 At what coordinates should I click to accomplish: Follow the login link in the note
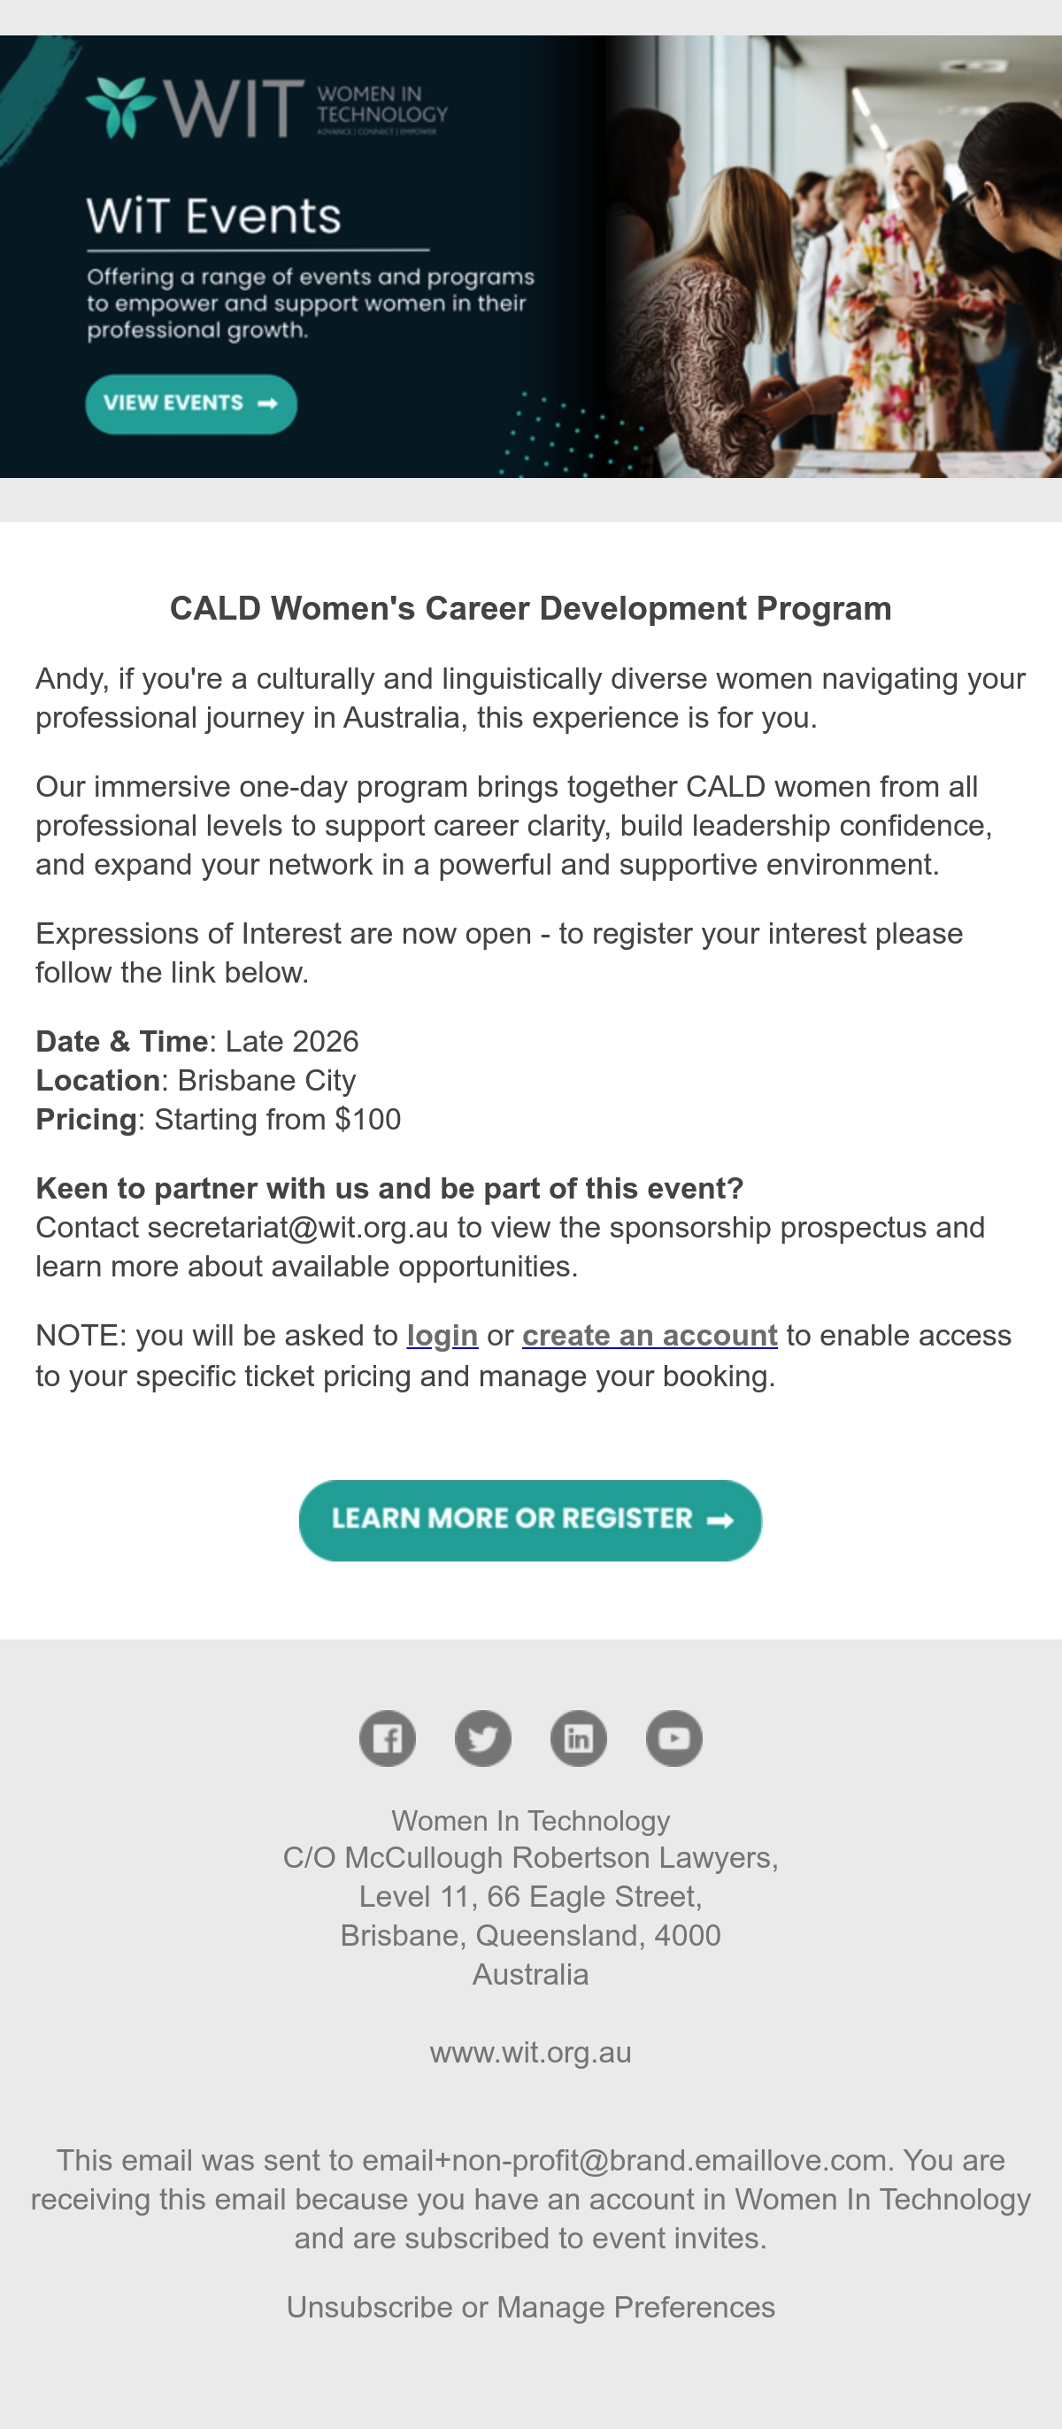tap(442, 1335)
